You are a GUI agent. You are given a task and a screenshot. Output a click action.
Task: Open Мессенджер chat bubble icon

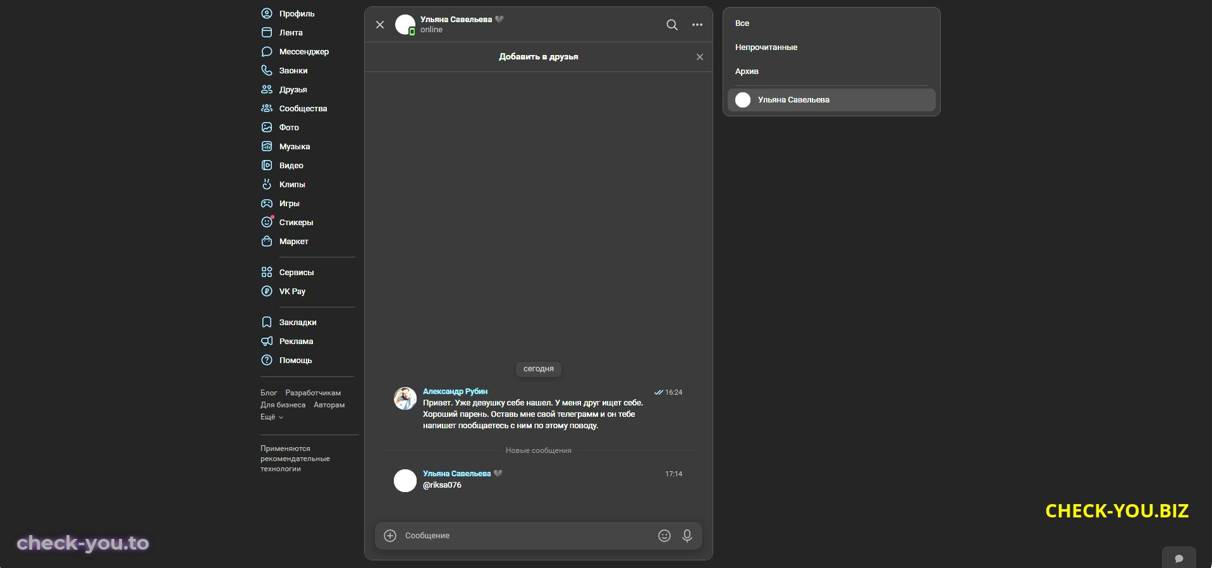pos(267,51)
